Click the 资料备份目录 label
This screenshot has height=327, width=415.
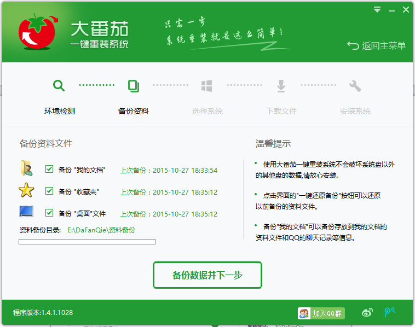[x=40, y=230]
